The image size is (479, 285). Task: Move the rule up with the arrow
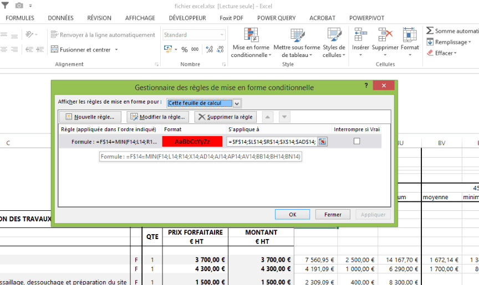(267, 117)
